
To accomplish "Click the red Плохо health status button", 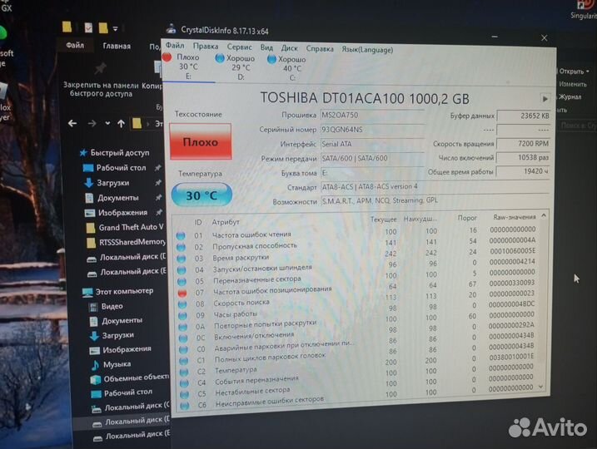I will pos(201,141).
